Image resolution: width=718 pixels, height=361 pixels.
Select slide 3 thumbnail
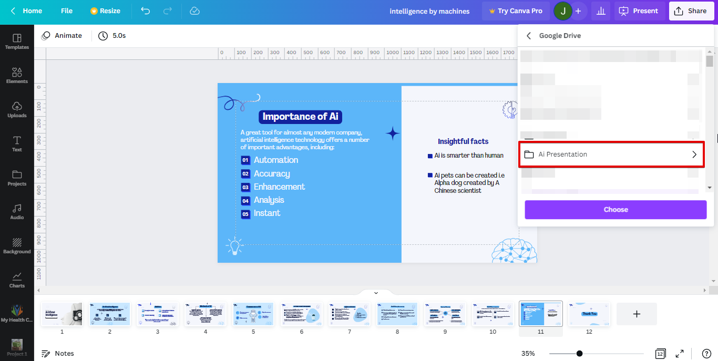pyautogui.click(x=158, y=314)
